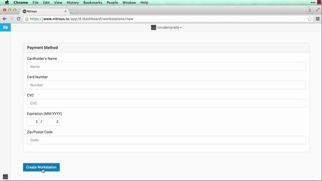Screen dimensions: 322x181
Task: Click the browser forward arrow
Action: click(x=12, y=19)
